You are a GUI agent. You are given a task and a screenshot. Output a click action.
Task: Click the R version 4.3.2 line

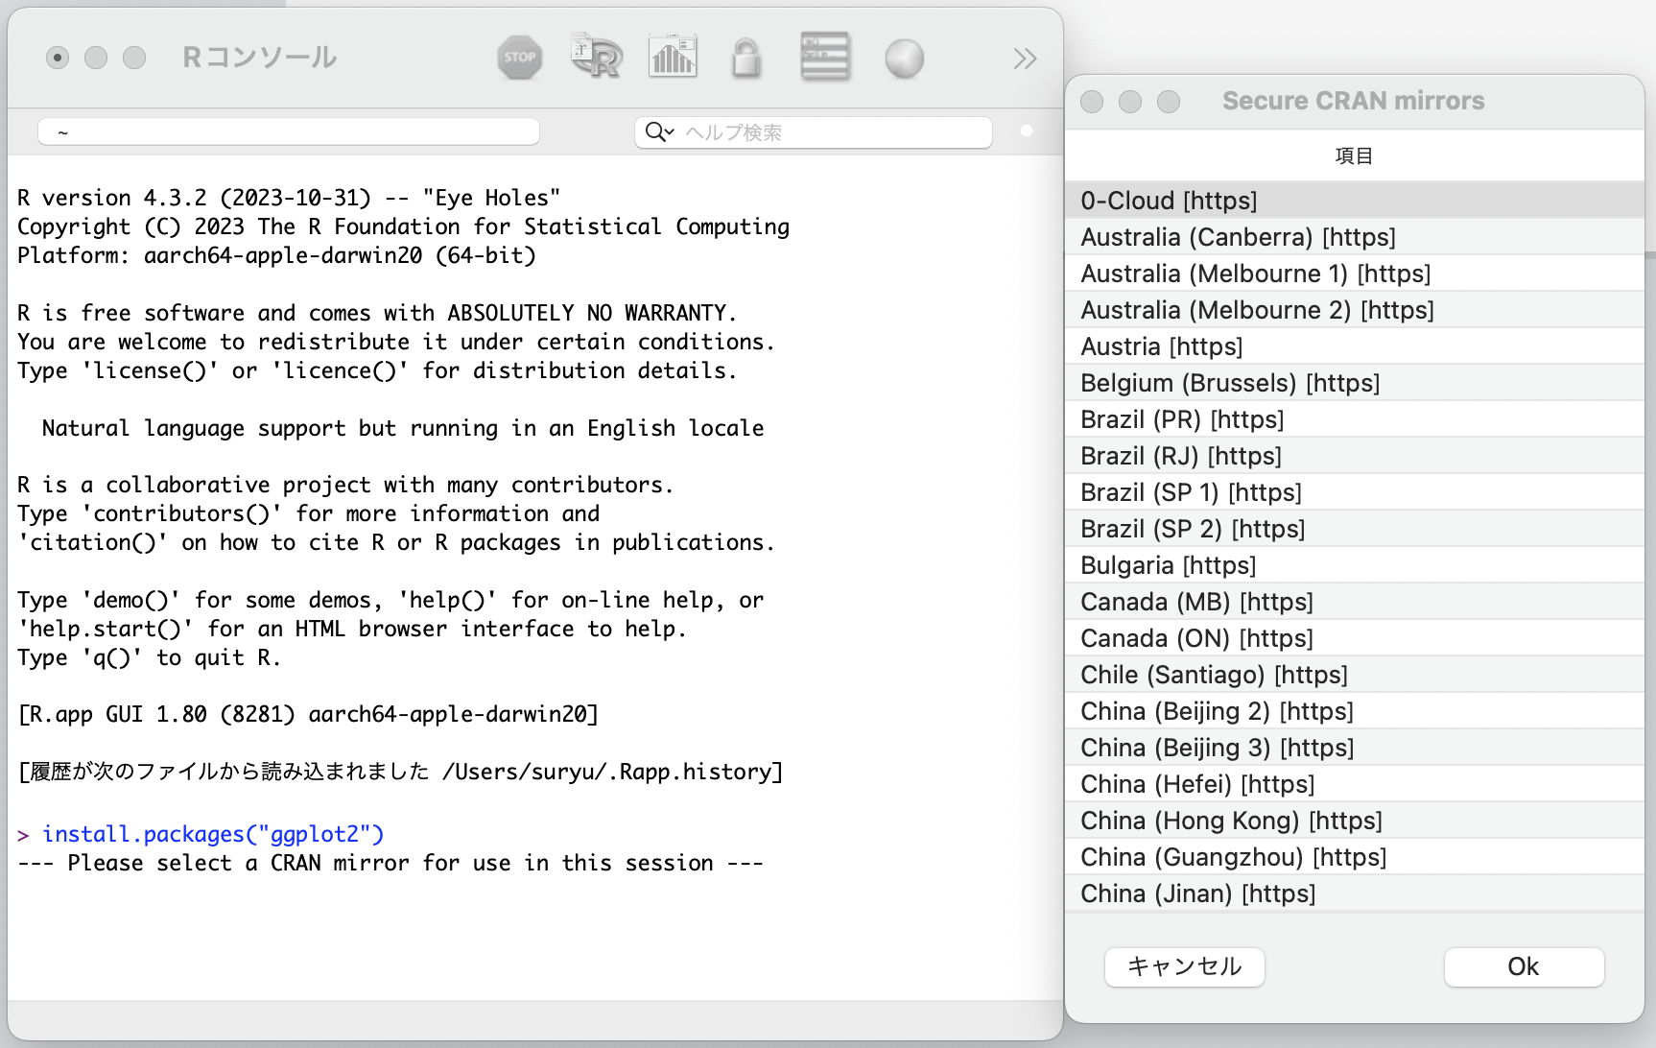click(x=289, y=198)
